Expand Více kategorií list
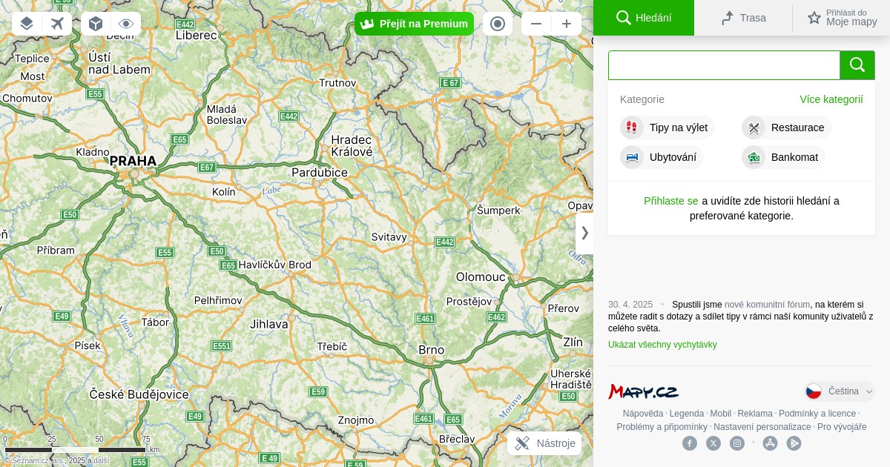Viewport: 890px width, 467px height. (831, 99)
